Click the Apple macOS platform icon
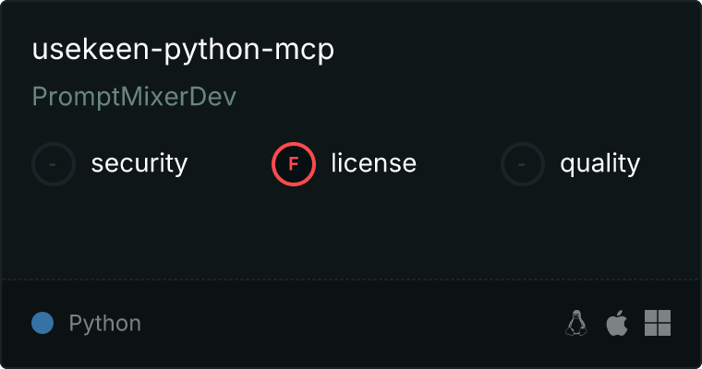 [616, 323]
